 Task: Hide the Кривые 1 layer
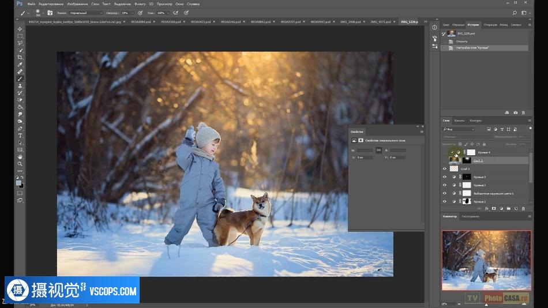(445, 201)
